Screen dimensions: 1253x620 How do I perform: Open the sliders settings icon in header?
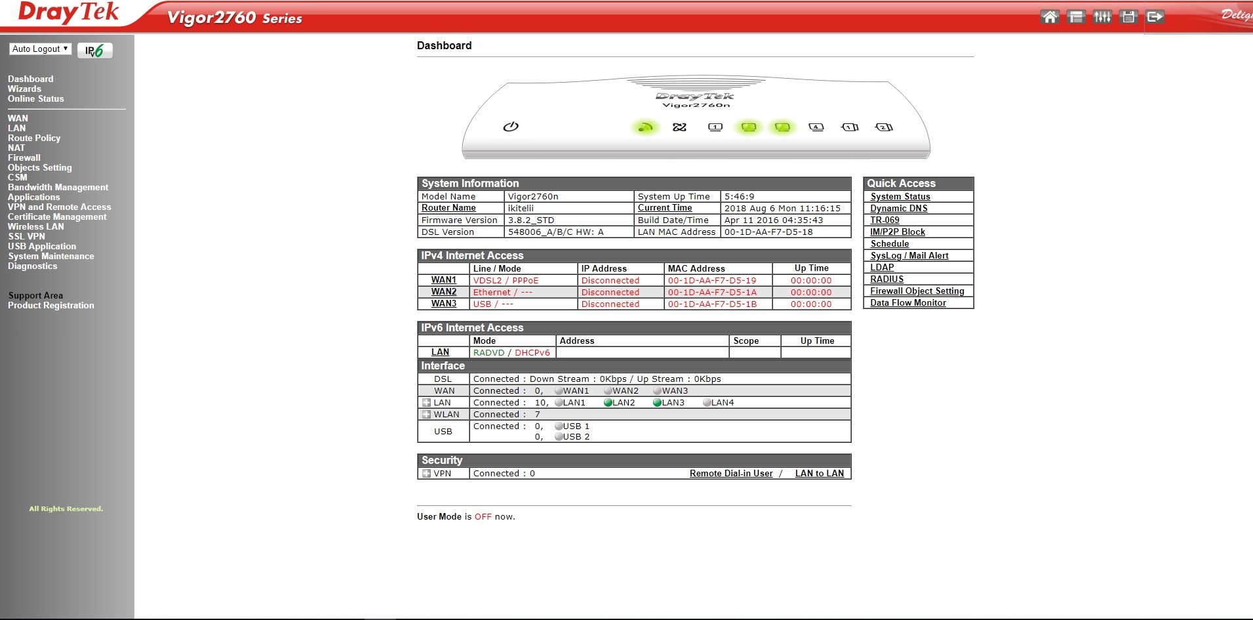(1102, 17)
